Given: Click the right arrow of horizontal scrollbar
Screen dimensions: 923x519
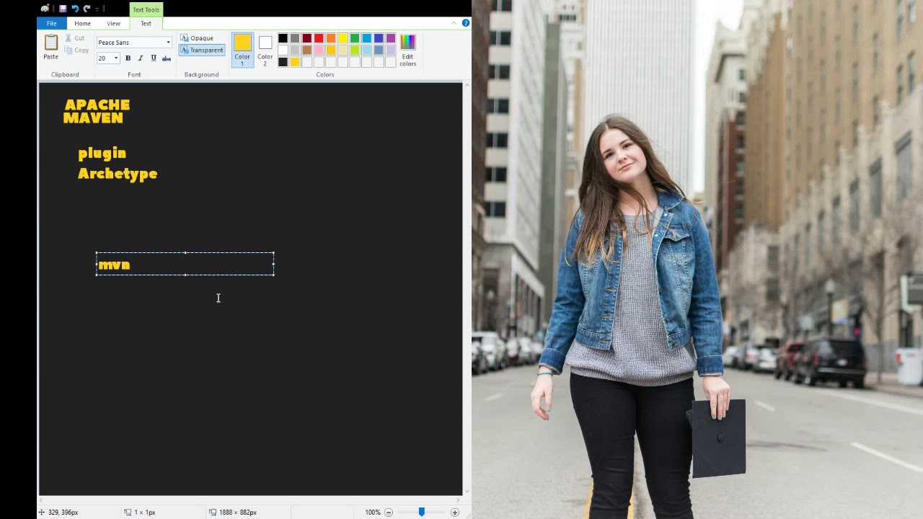Looking at the screenshot, I should 459,500.
